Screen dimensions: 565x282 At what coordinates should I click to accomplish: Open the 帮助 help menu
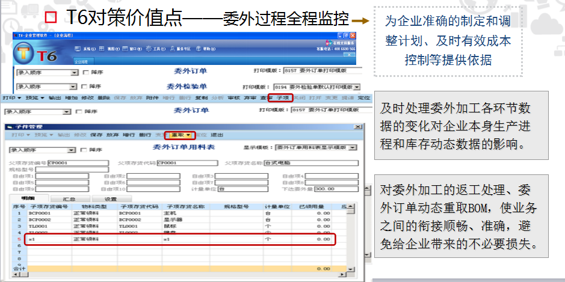207,49
